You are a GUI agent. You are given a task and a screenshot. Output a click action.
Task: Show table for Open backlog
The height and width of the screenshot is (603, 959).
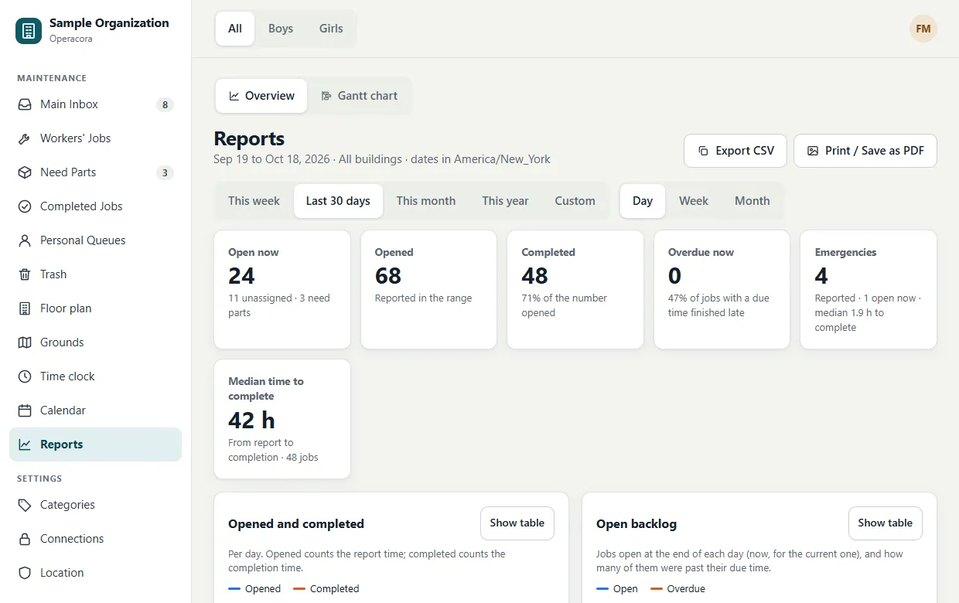click(x=886, y=523)
